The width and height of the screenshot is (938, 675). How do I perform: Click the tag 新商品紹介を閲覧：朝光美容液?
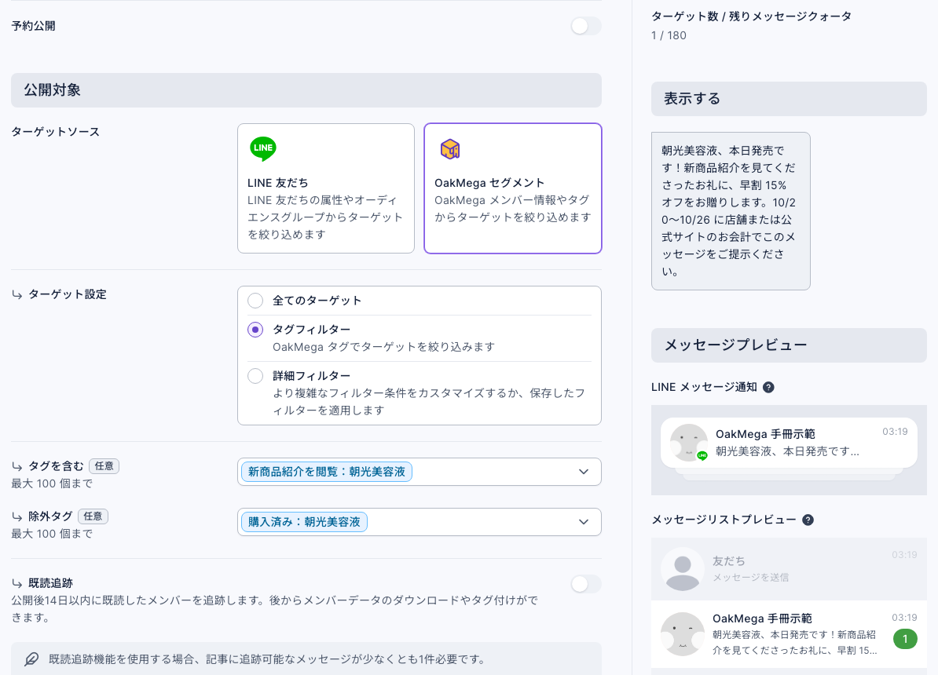tap(327, 472)
